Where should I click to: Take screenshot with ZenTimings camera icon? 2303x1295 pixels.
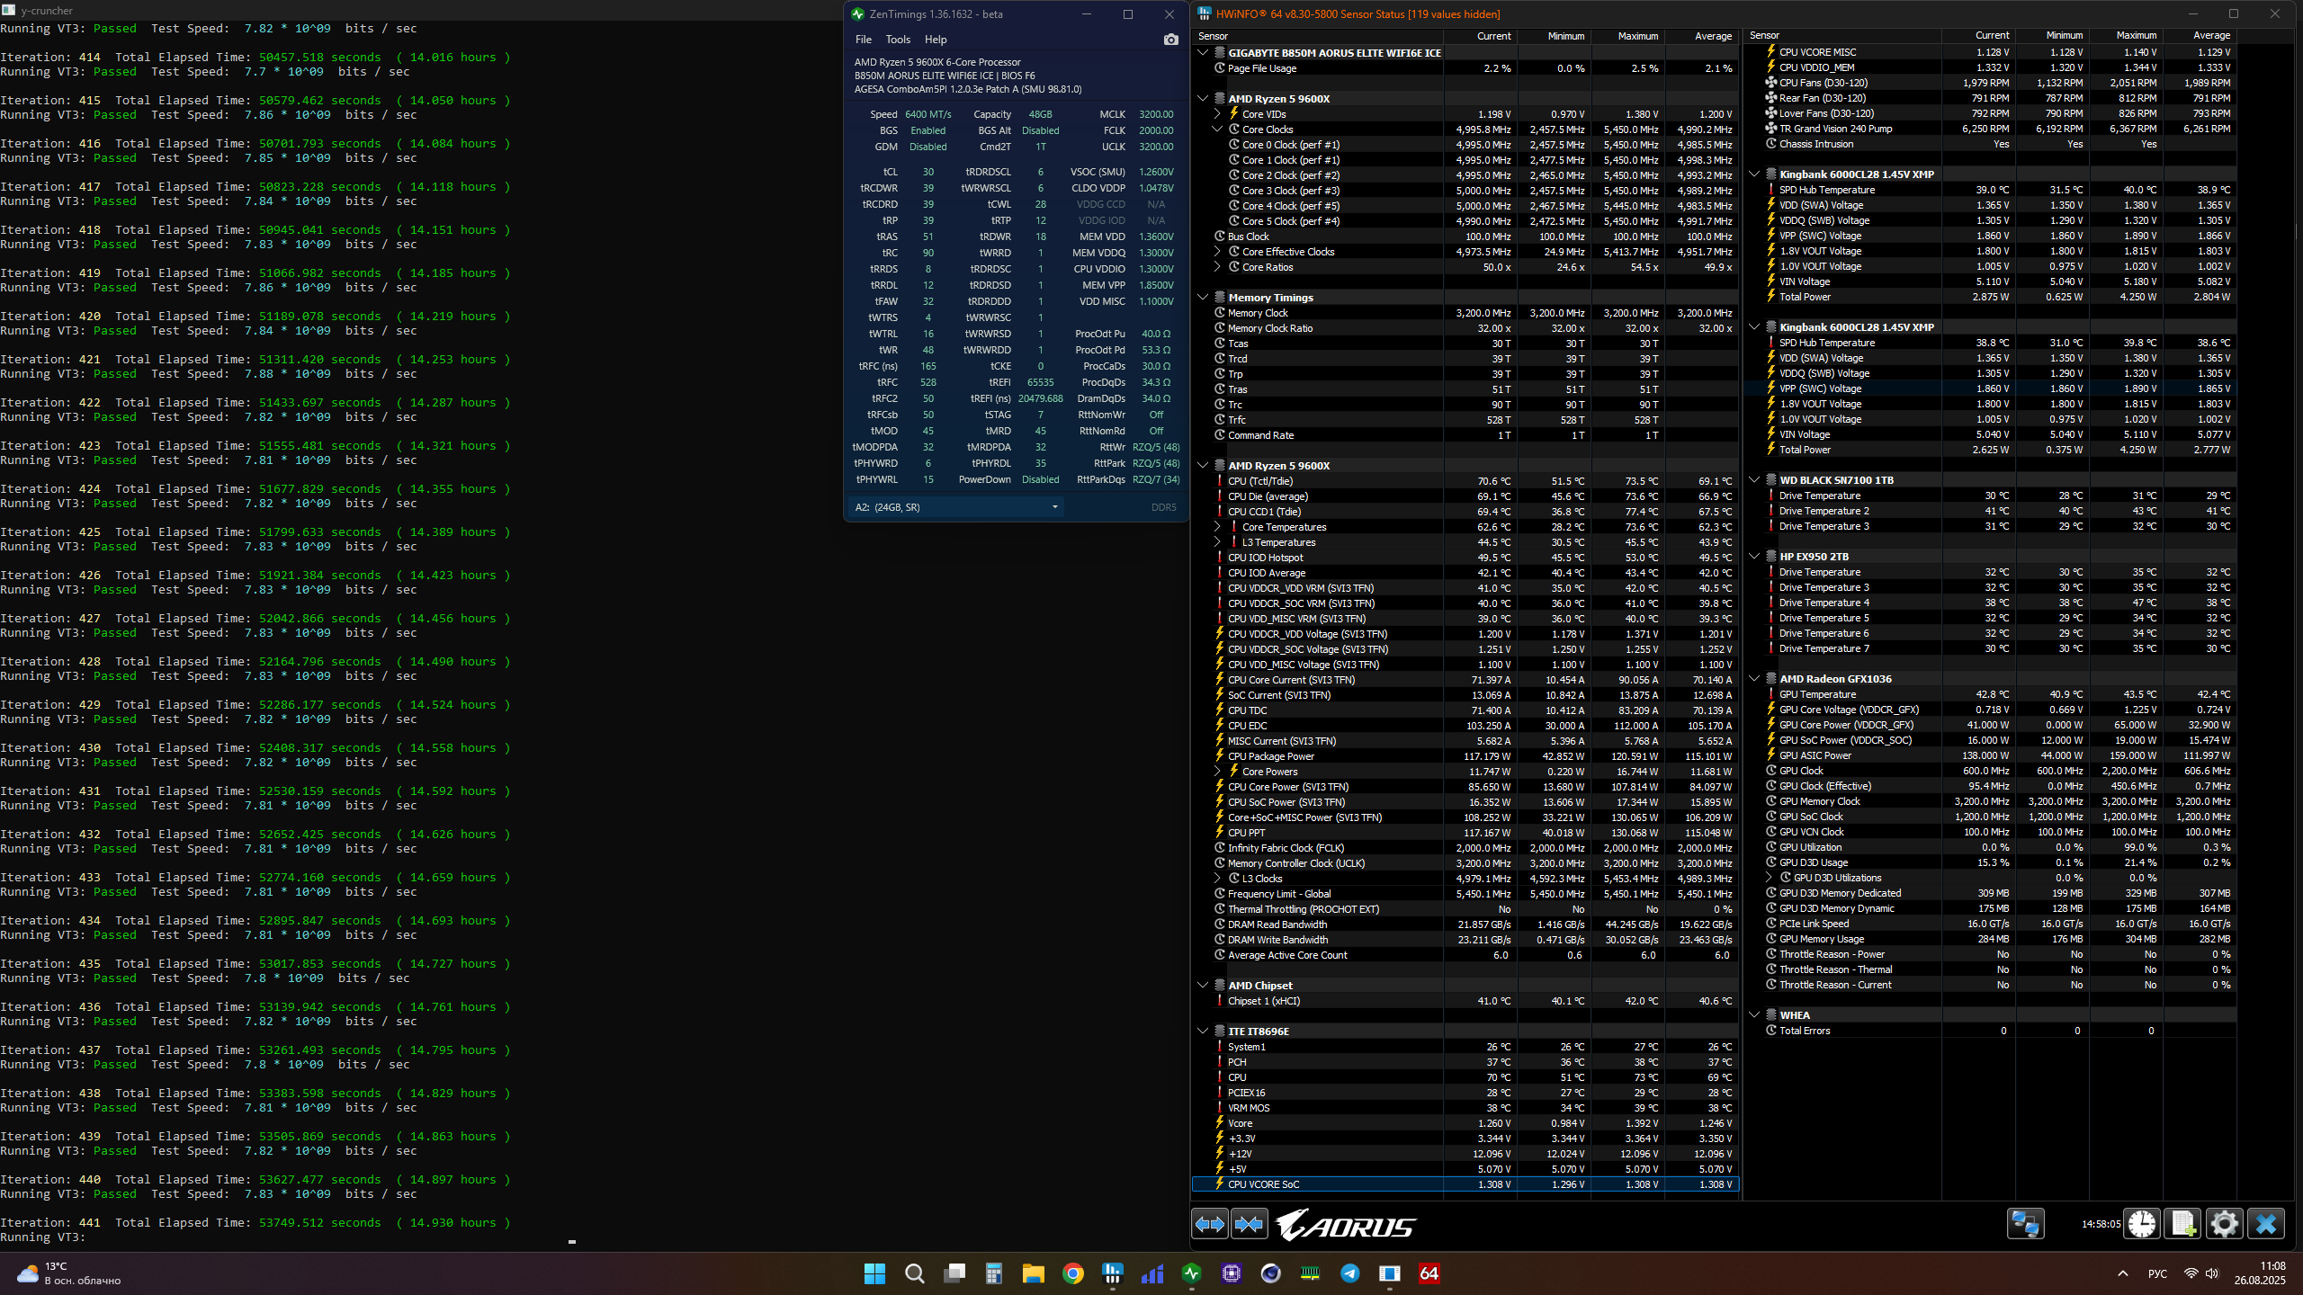click(1170, 40)
